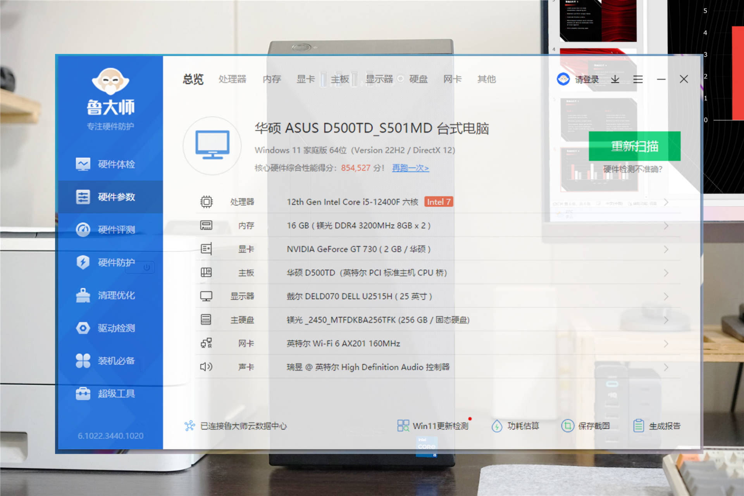Viewport: 744px width, 496px height.
Task: Click the 重新扫描 rescan button
Action: (x=634, y=146)
